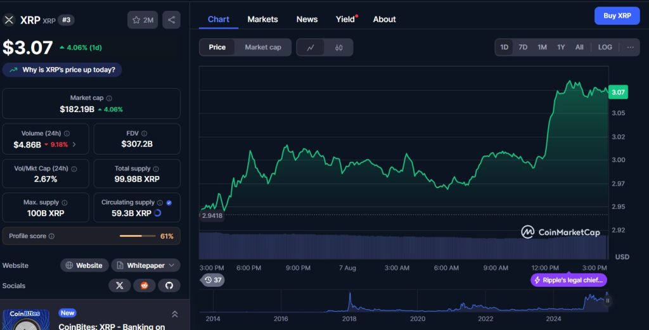Viewport: 649px width, 330px height.
Task: Switch to line chart view icon
Action: (x=311, y=48)
